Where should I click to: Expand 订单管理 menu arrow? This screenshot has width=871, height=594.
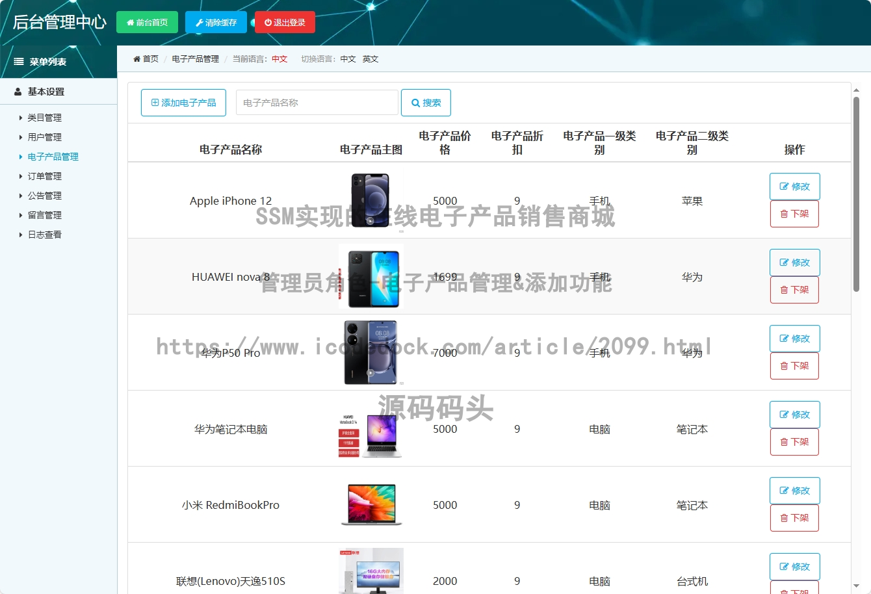click(x=21, y=176)
